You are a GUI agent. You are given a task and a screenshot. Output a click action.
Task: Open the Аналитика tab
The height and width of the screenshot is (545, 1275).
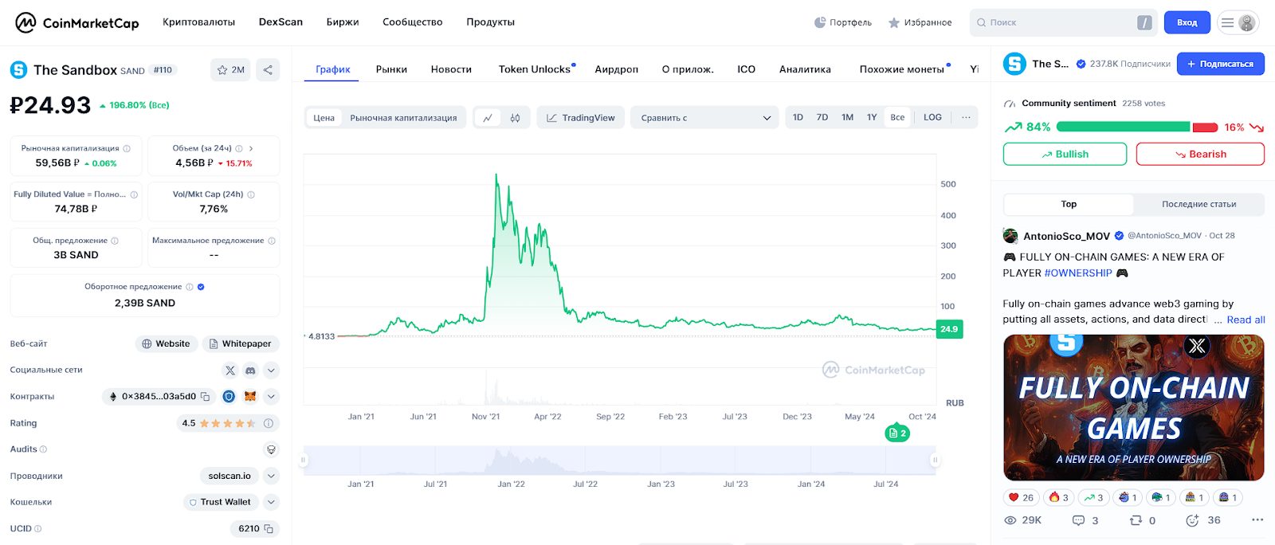805,69
